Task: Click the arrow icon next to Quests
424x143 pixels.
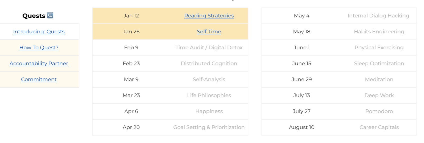Action: point(50,15)
